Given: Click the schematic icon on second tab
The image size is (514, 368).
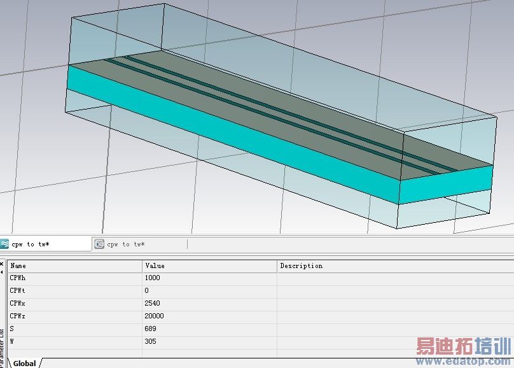Looking at the screenshot, I should 99,244.
